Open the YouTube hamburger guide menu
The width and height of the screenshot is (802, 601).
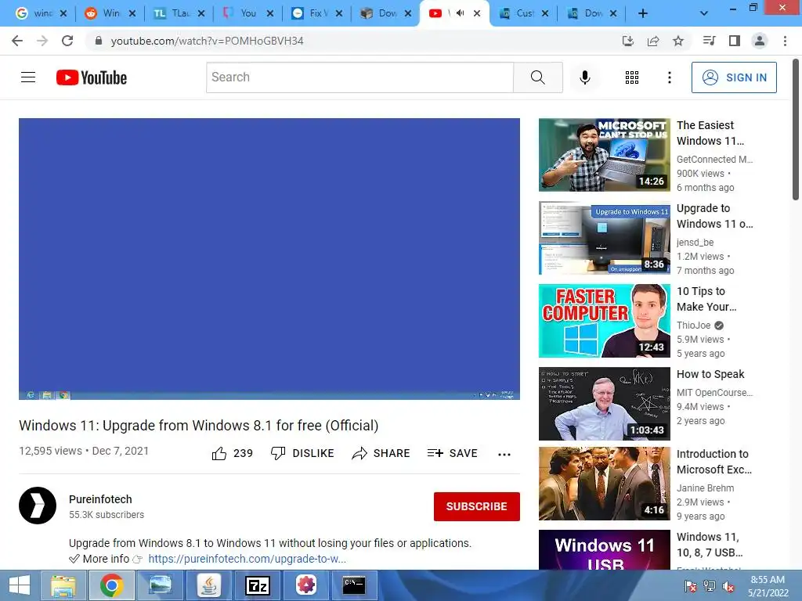pyautogui.click(x=28, y=77)
